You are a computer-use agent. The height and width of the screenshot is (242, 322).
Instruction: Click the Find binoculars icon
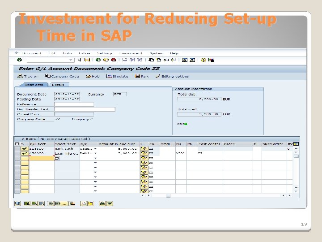pos(132,60)
